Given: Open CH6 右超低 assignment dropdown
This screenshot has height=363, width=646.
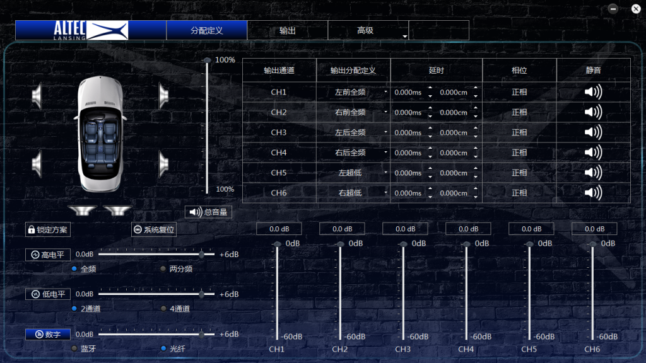Looking at the screenshot, I should 385,193.
